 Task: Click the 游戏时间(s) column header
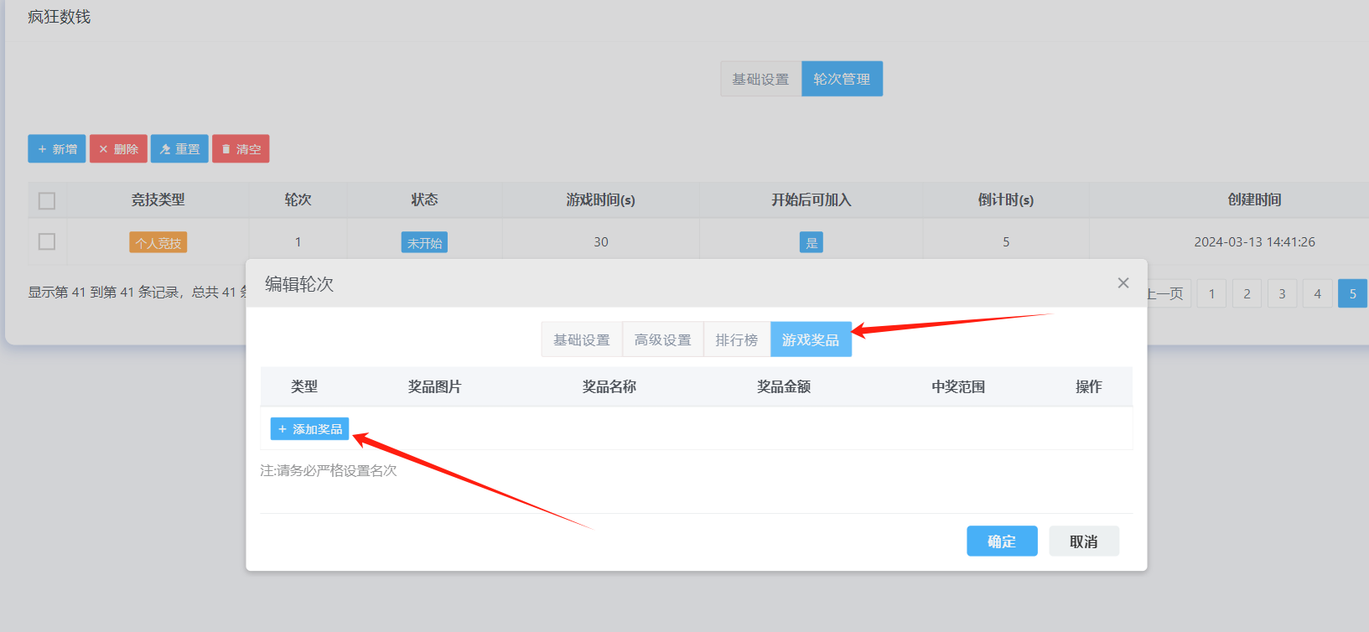[x=600, y=199]
